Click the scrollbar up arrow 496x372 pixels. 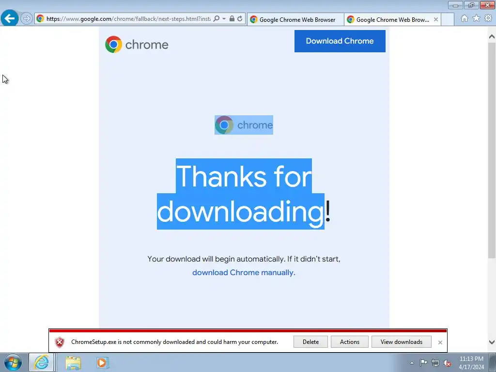[x=492, y=37]
